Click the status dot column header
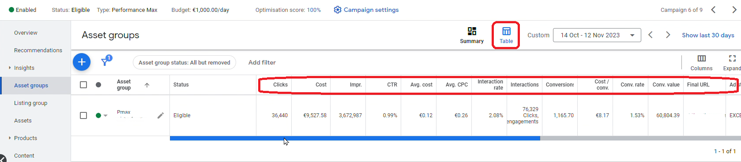 98,85
